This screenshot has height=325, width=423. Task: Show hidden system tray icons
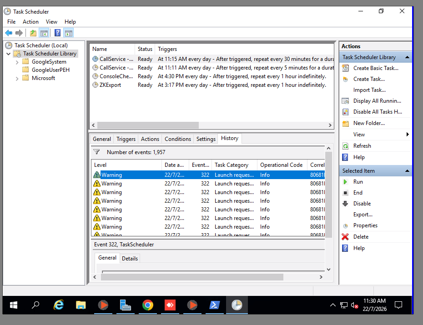click(333, 305)
